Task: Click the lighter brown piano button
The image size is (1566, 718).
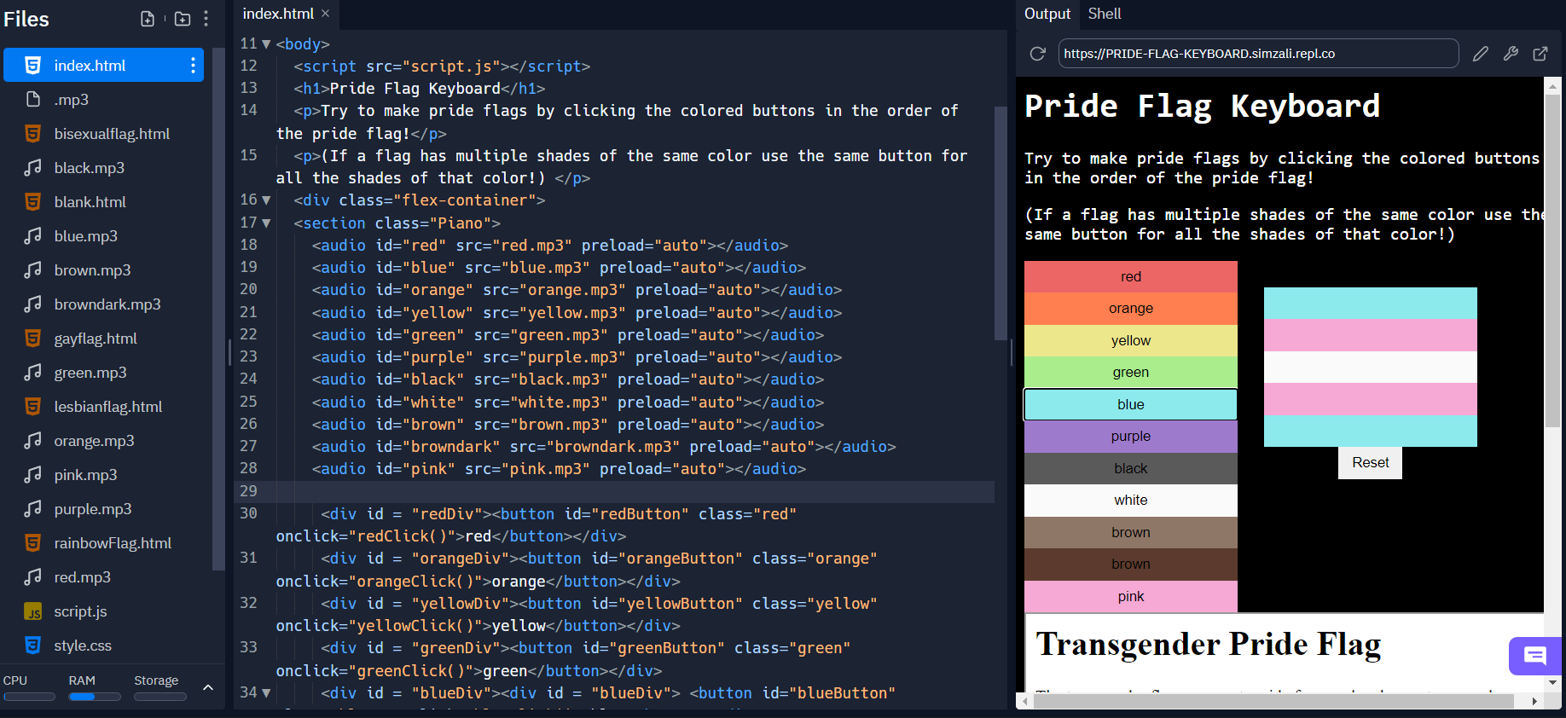Action: tap(1130, 533)
